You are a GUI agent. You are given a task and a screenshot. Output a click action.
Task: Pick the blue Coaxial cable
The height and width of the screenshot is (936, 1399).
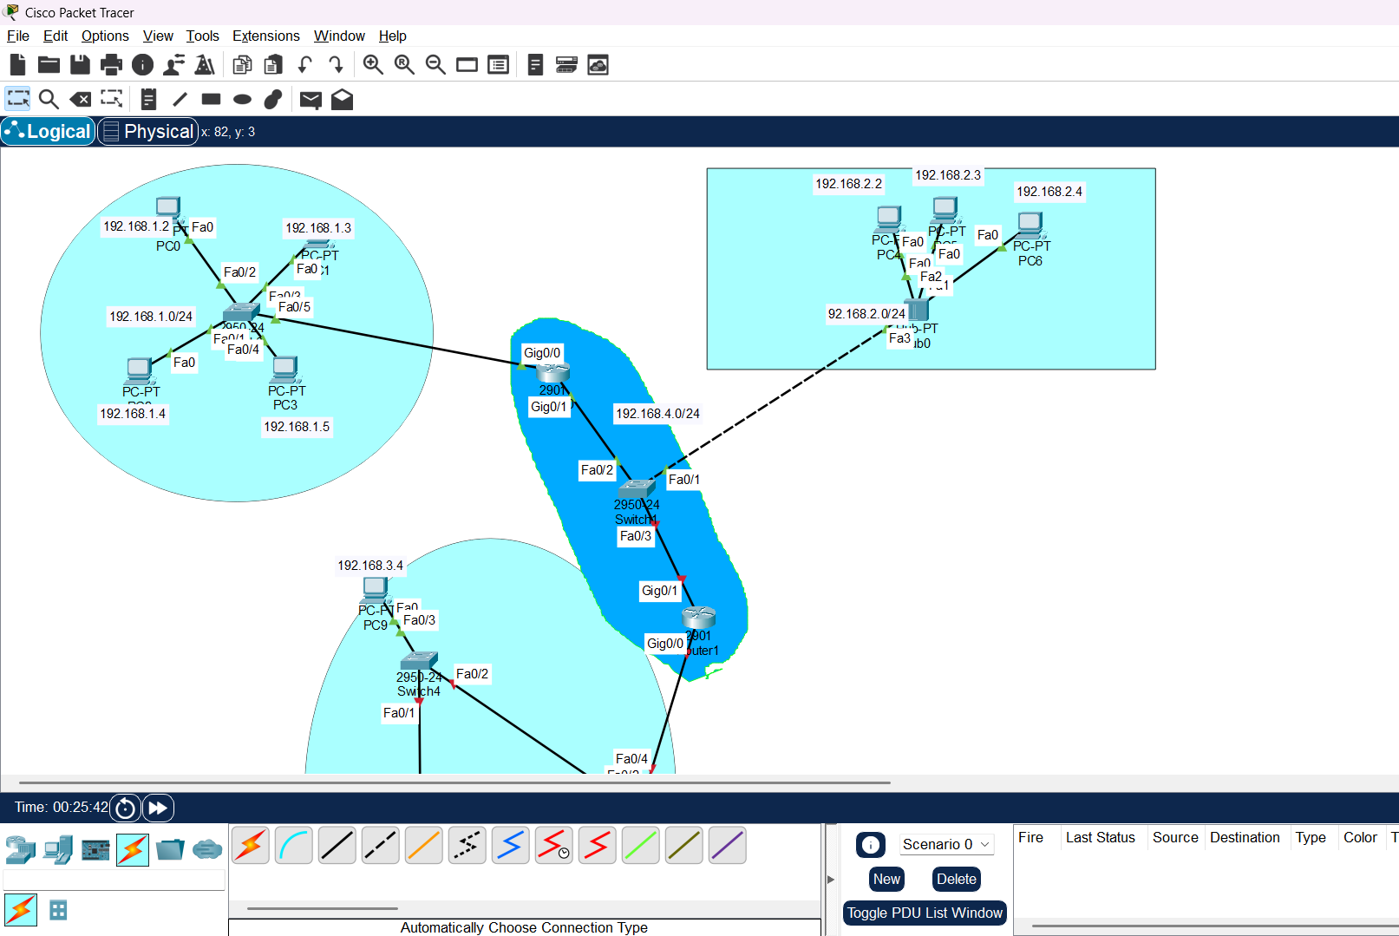511,845
